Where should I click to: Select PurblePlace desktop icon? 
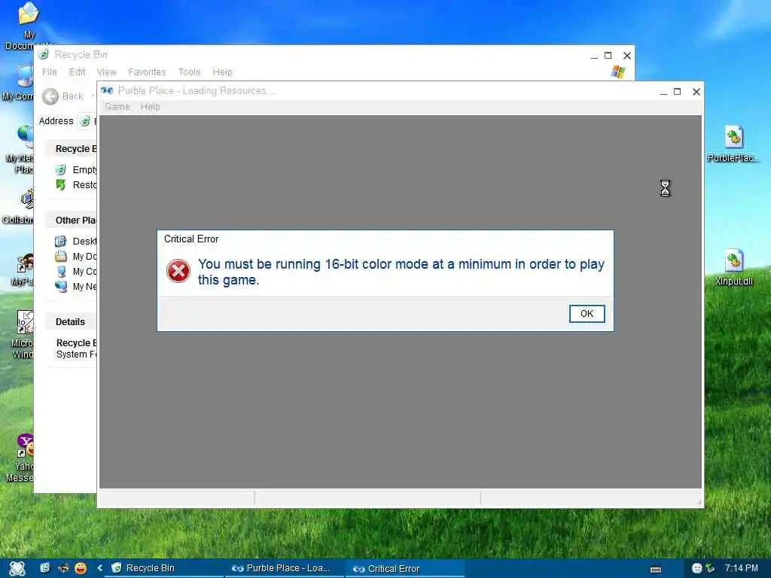tap(733, 143)
